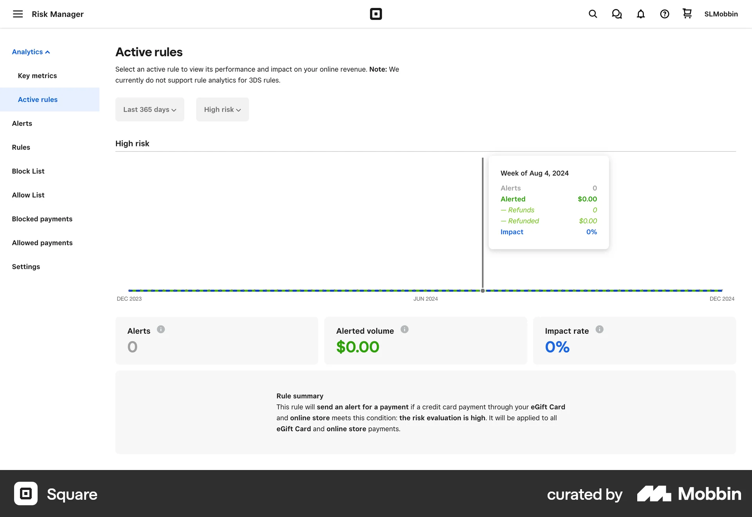View notifications via the bell icon
The height and width of the screenshot is (517, 752).
coord(640,14)
